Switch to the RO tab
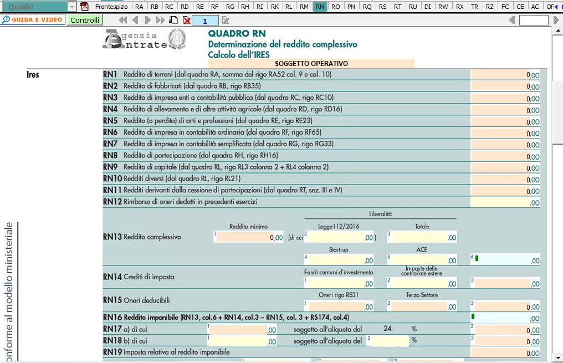 (335, 7)
